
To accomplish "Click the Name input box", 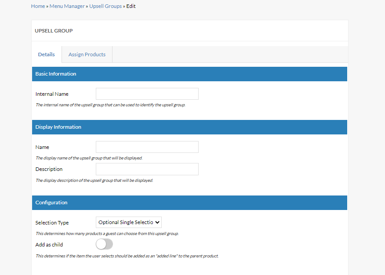I will [x=147, y=147].
